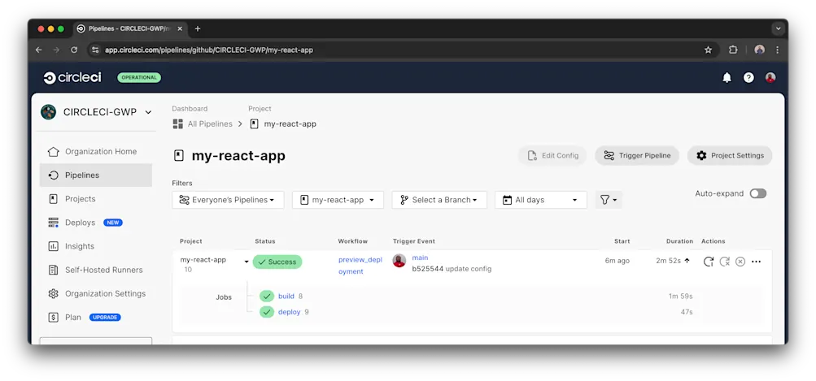Open the user avatar in CircleCI header
Screen dimensions: 816x381
point(770,78)
